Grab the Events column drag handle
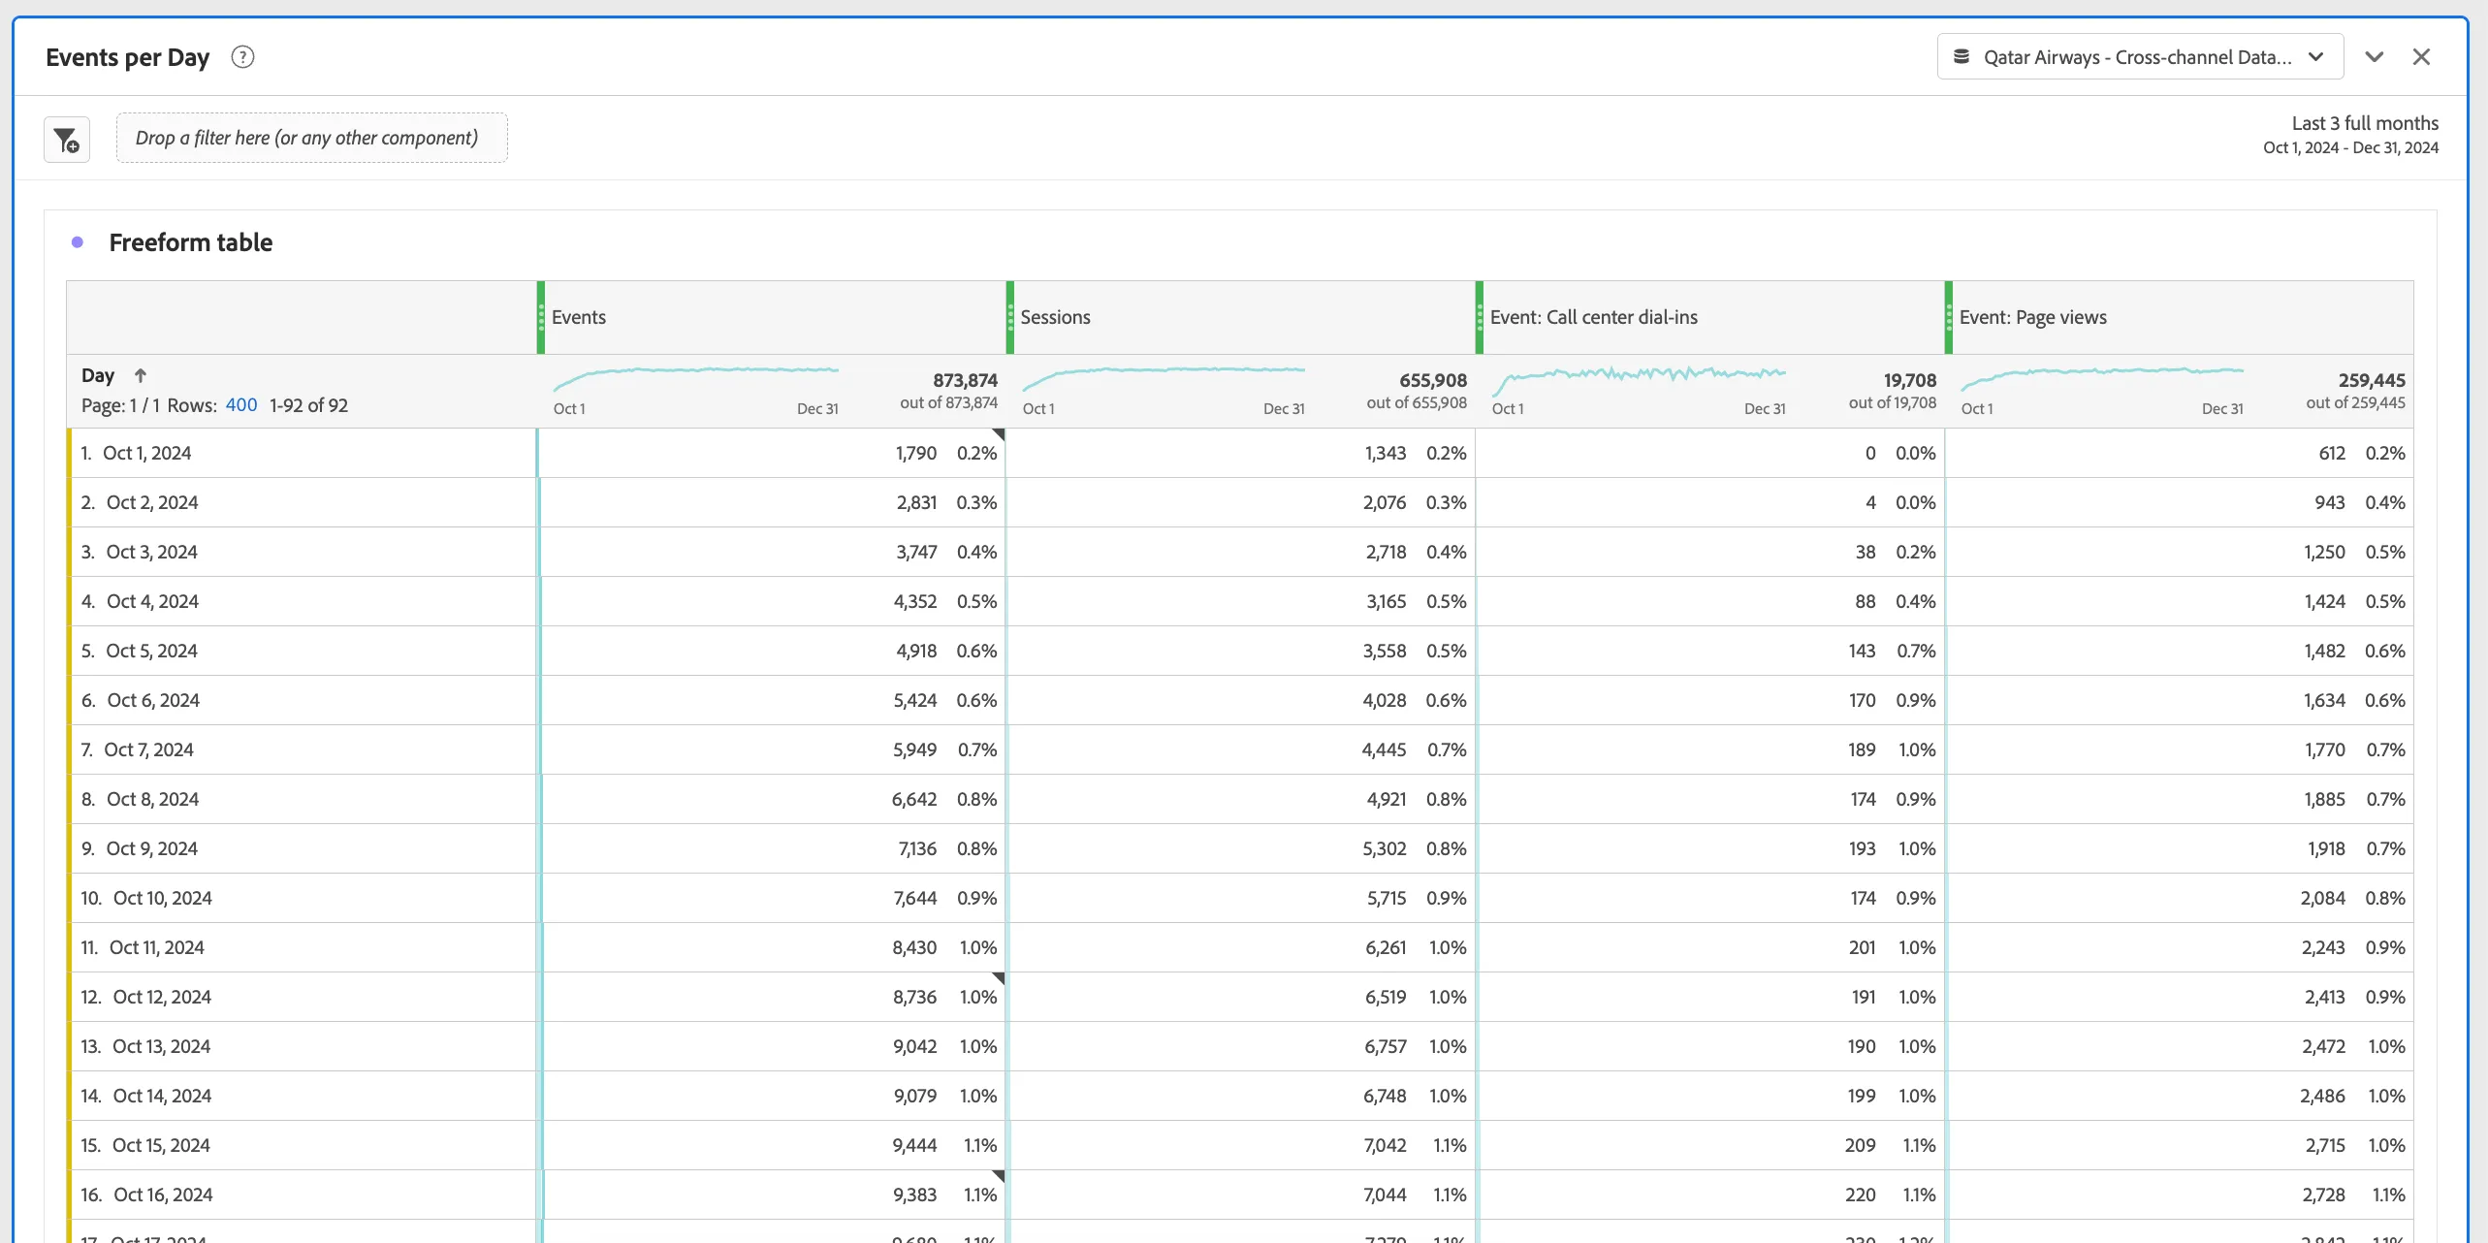 click(541, 317)
